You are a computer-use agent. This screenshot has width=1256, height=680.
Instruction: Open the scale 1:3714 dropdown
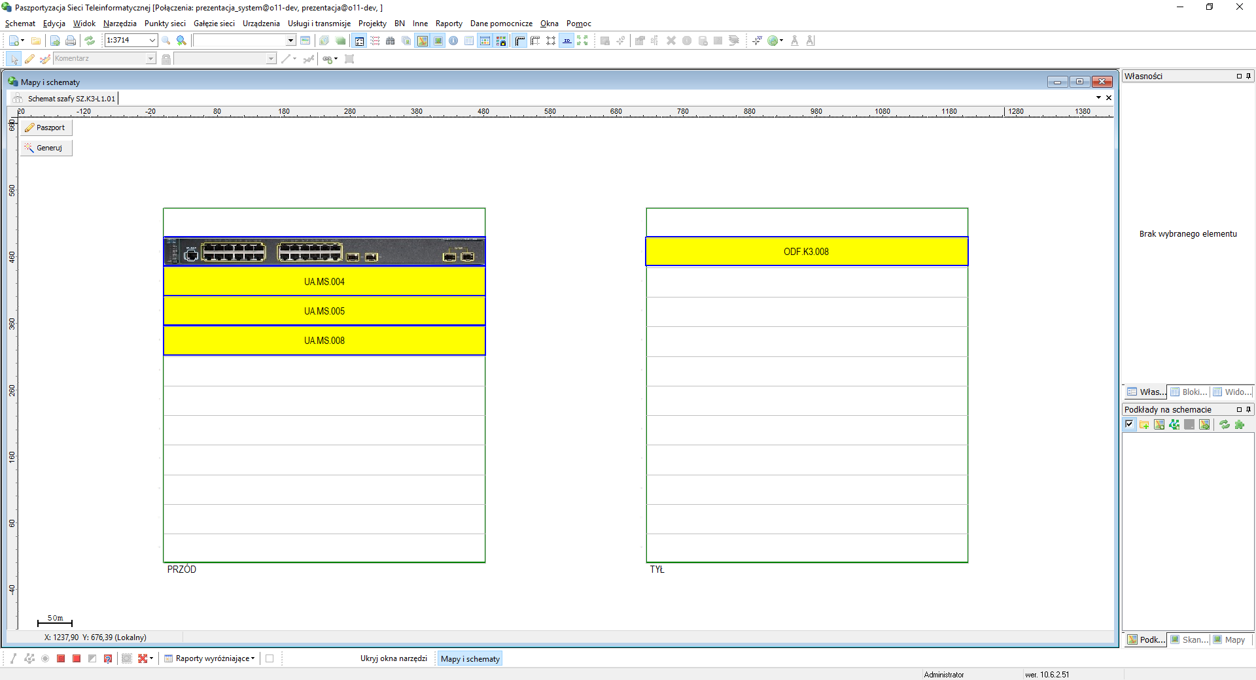click(152, 41)
